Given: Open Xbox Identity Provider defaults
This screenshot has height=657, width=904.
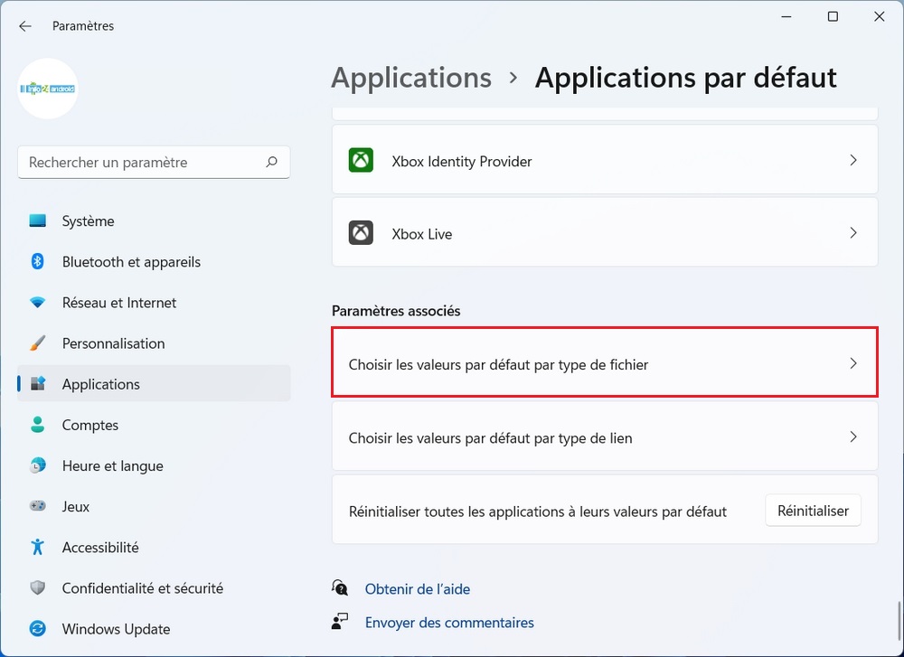Looking at the screenshot, I should [x=605, y=160].
